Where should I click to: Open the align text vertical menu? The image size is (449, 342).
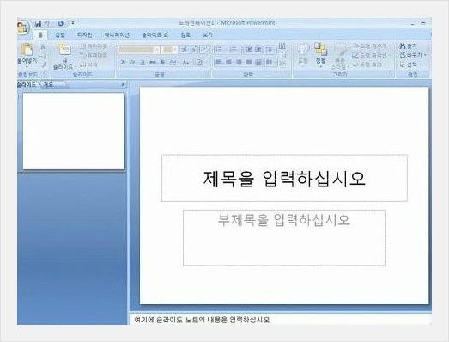[282, 56]
